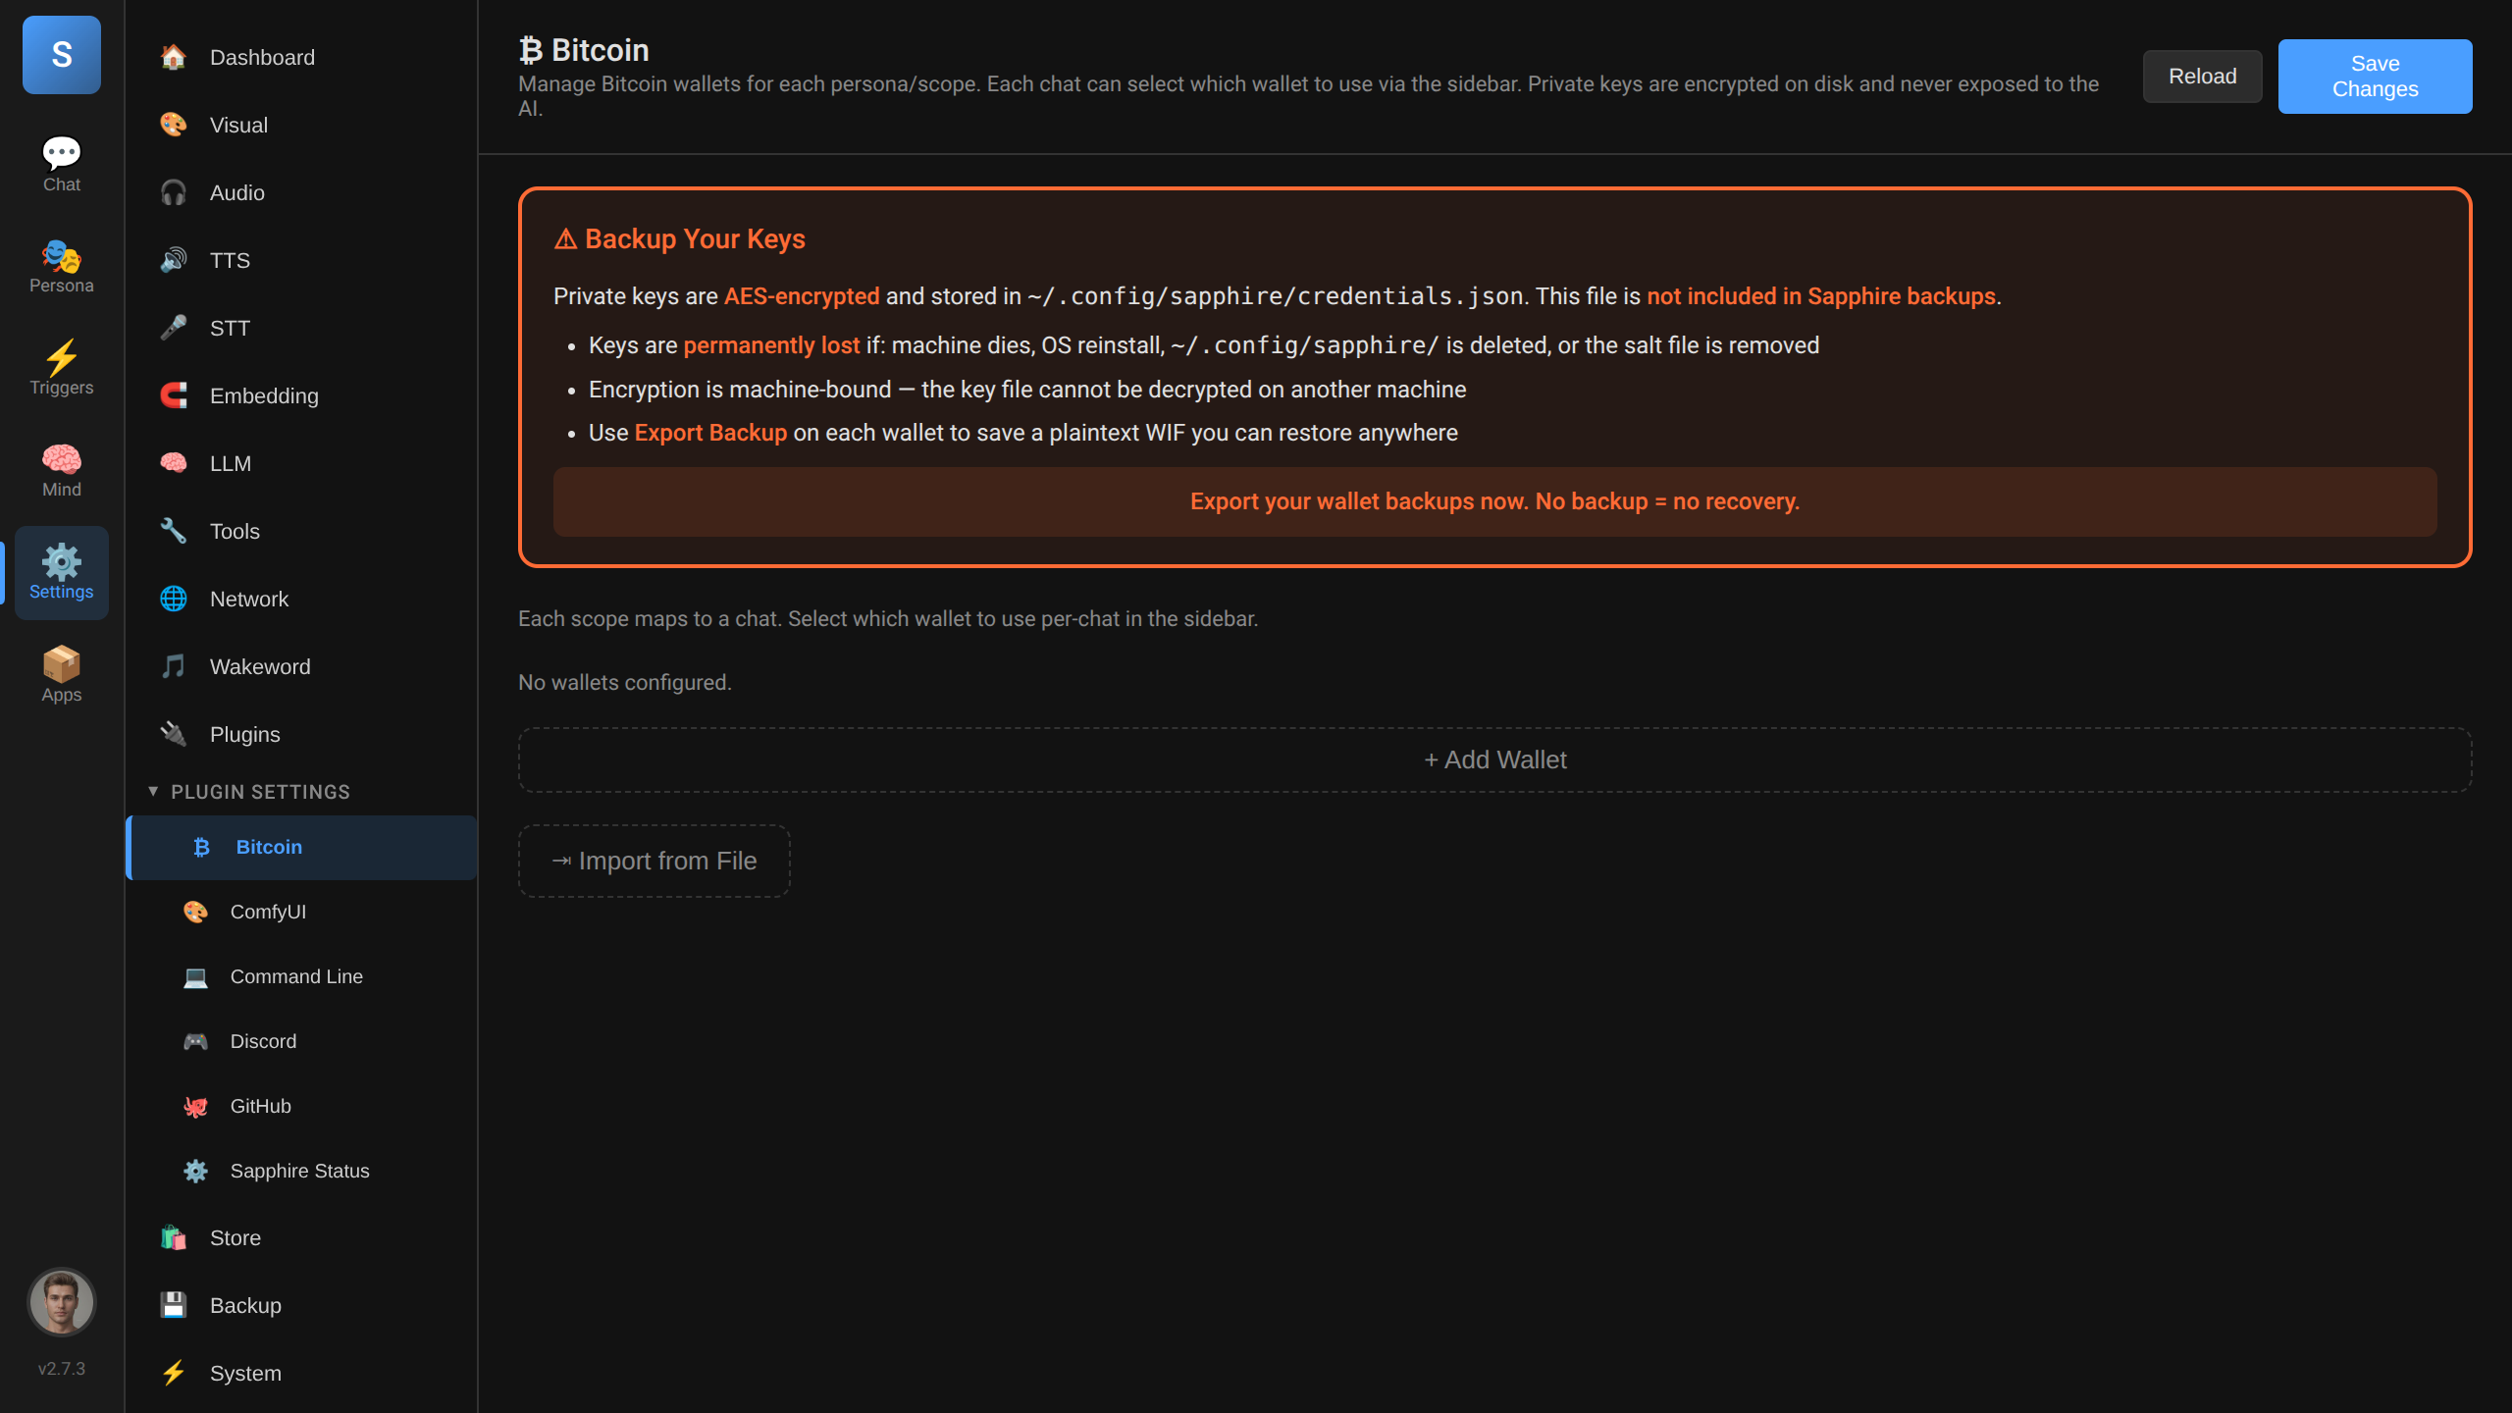Open the LLM settings page
The width and height of the screenshot is (2512, 1413).
tap(301, 463)
